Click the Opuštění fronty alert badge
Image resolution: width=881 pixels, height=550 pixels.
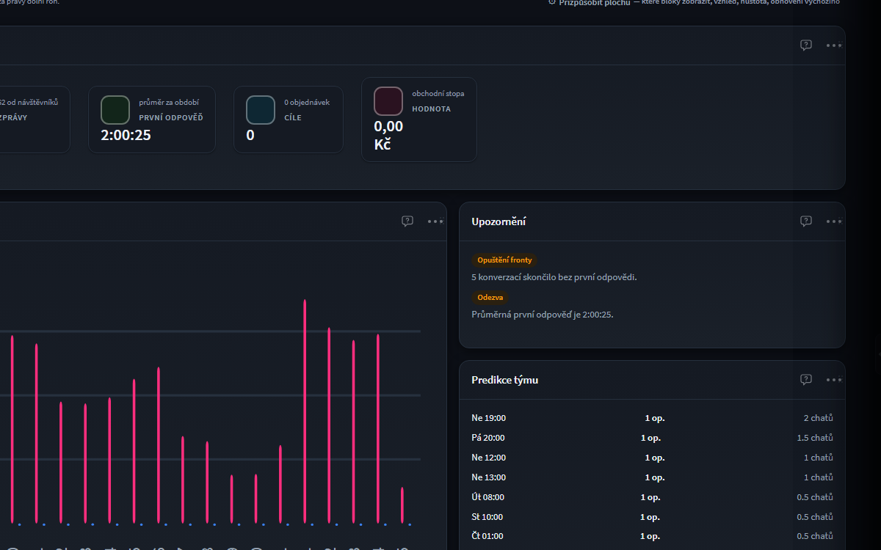pyautogui.click(x=505, y=260)
